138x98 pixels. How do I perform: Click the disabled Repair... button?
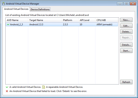pos(126,38)
